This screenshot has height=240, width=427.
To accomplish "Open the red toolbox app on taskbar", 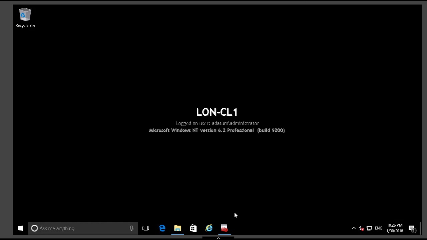I will [224, 228].
